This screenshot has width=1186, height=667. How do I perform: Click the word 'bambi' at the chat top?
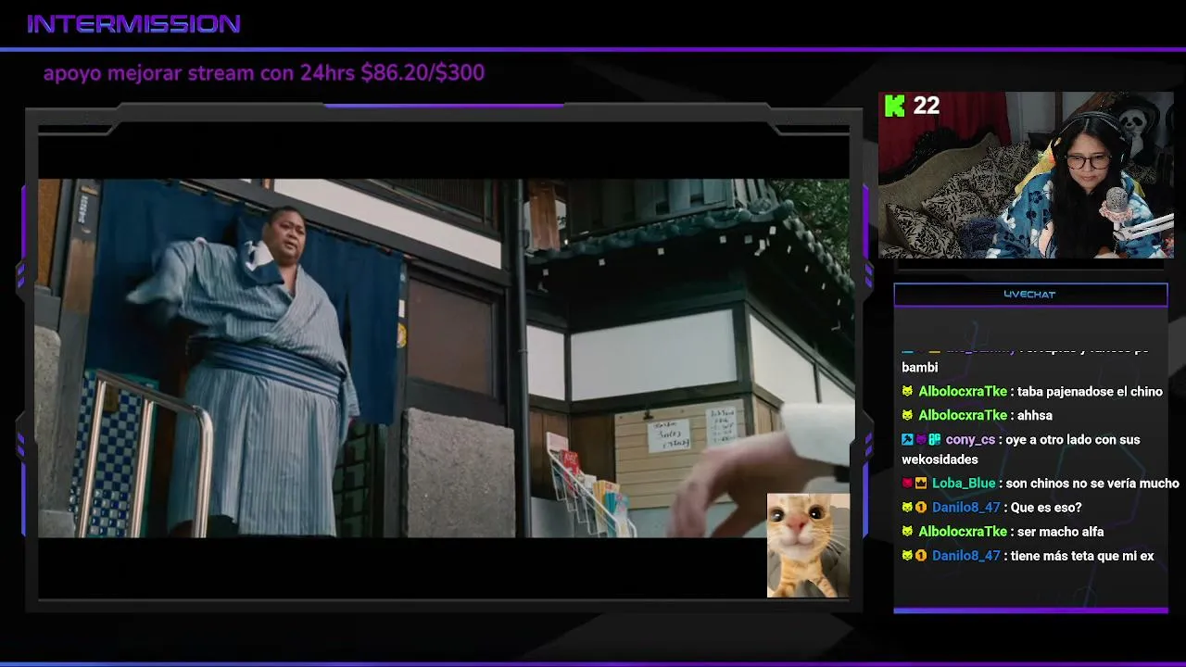920,368
